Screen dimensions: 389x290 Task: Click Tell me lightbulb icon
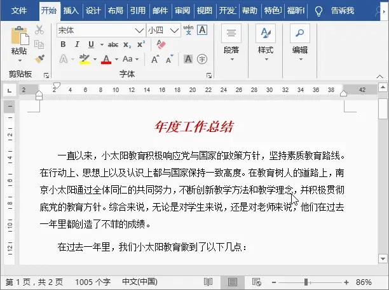click(318, 11)
